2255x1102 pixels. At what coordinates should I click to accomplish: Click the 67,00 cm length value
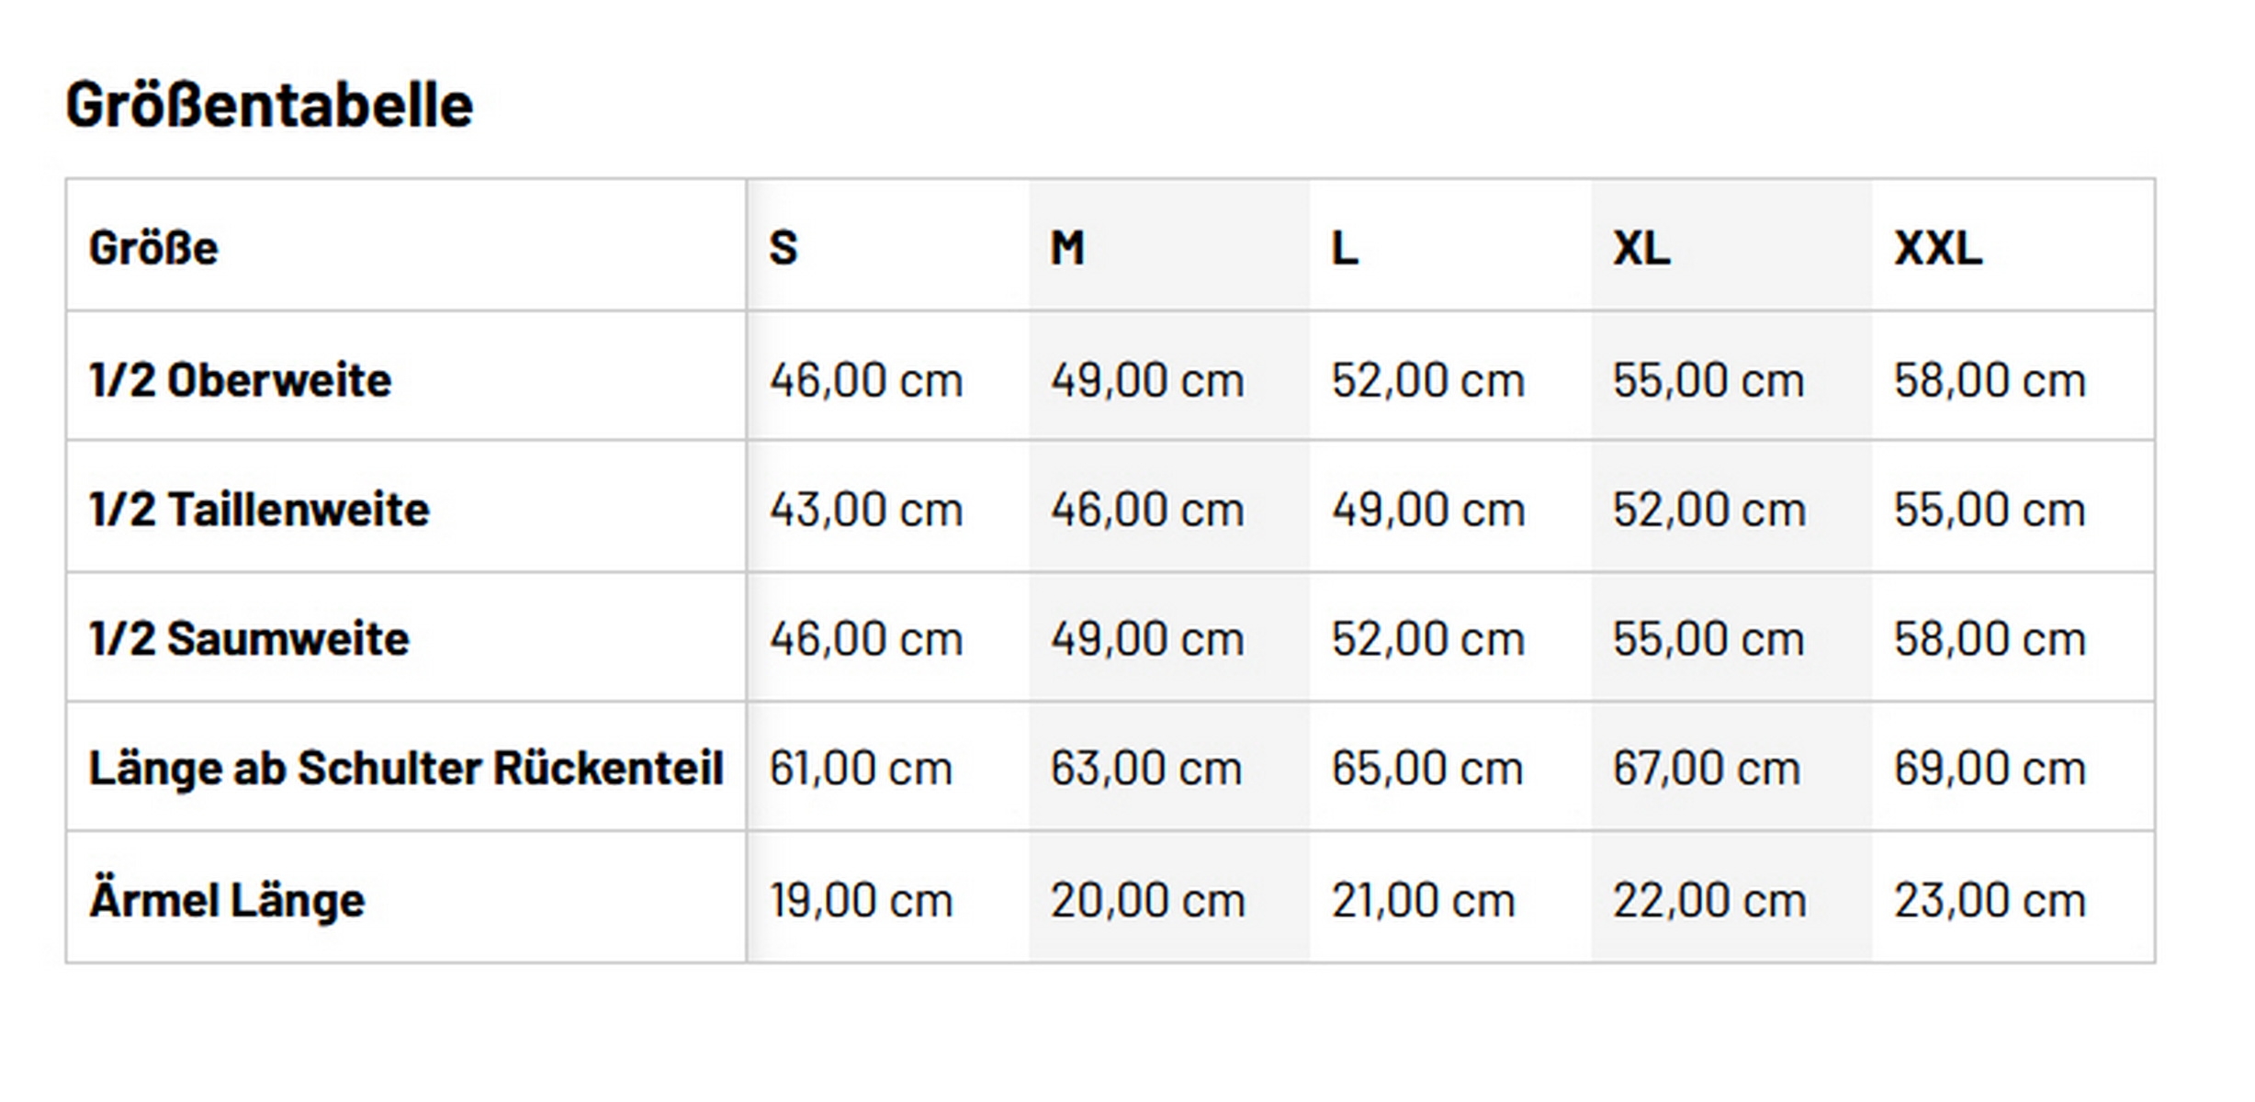(1707, 768)
